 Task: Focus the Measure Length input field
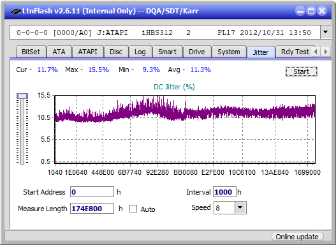pos(92,209)
